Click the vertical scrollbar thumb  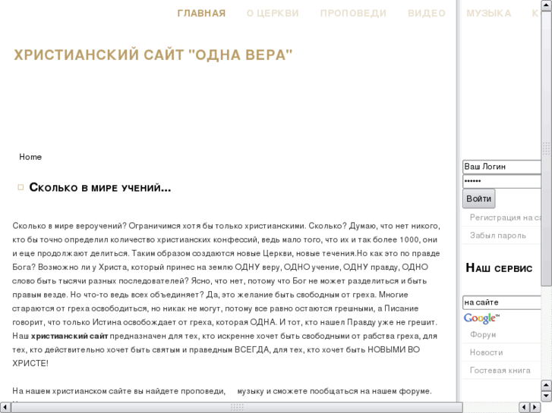coord(547,149)
